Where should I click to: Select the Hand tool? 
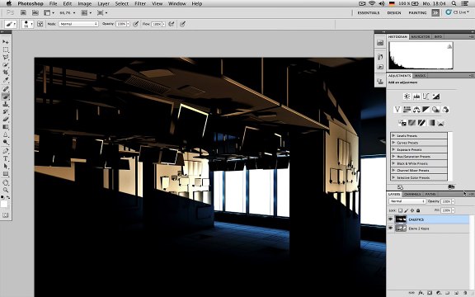[x=6, y=182]
